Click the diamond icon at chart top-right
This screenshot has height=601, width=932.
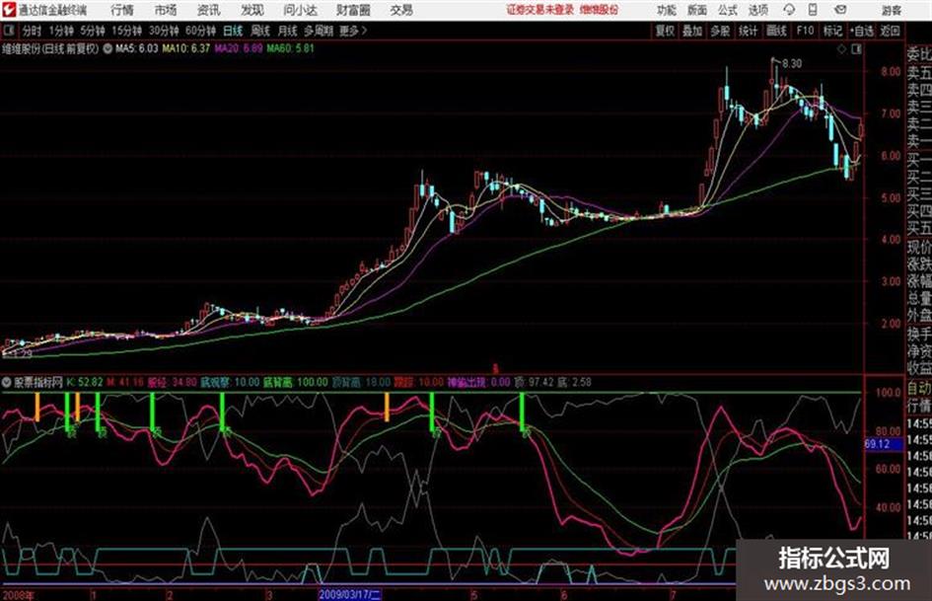[841, 49]
